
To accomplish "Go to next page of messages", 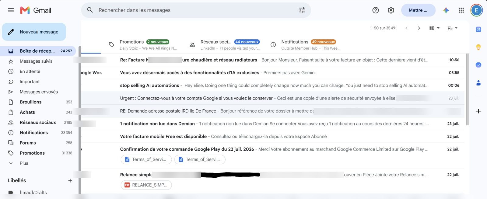I will pyautogui.click(x=419, y=28).
